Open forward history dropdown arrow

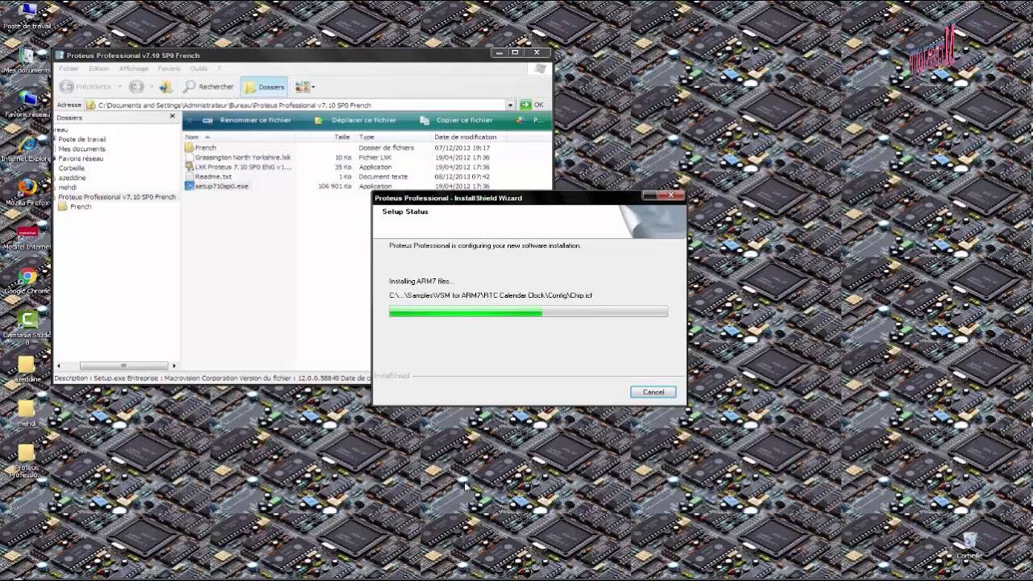(x=150, y=86)
